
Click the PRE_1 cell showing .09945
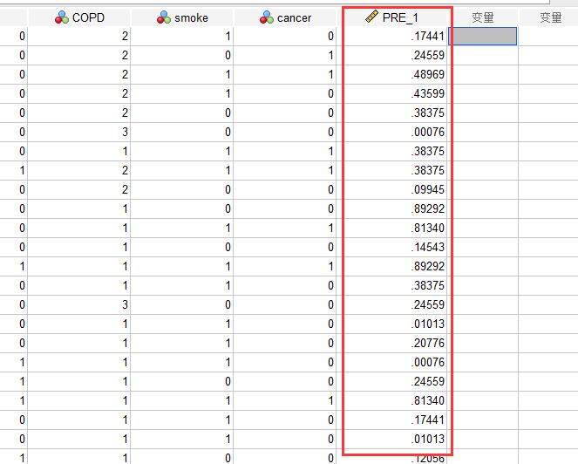pos(392,189)
